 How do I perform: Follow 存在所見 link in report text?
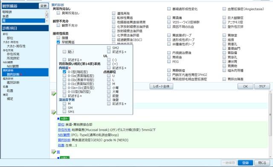[x=64, y=130]
